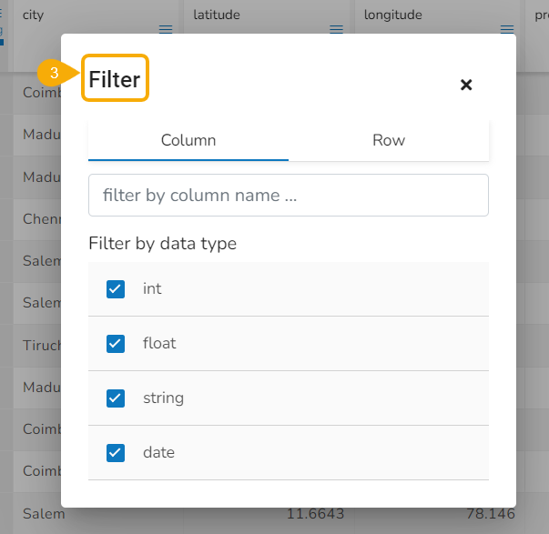This screenshot has height=534, width=549.
Task: Click the Filter dialog title
Action: pyautogui.click(x=115, y=80)
